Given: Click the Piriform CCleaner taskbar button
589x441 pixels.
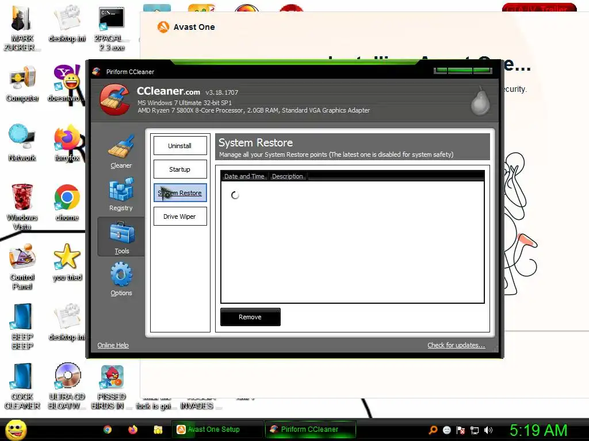Looking at the screenshot, I should pyautogui.click(x=310, y=430).
